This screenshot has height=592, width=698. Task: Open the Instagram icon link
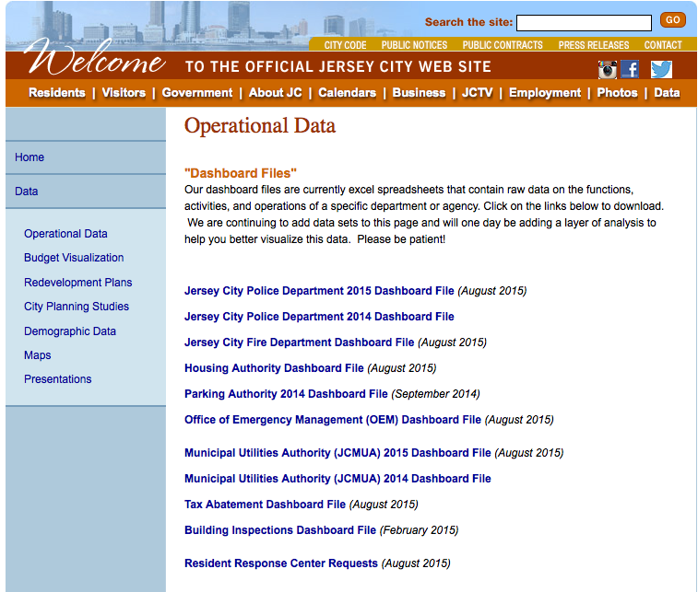pyautogui.click(x=608, y=69)
